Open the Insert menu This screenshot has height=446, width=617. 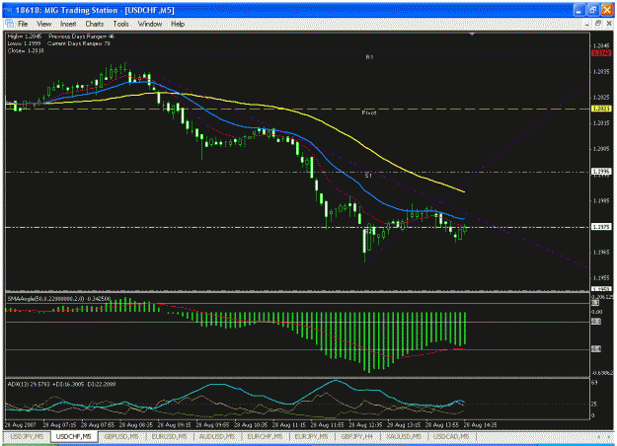(68, 24)
